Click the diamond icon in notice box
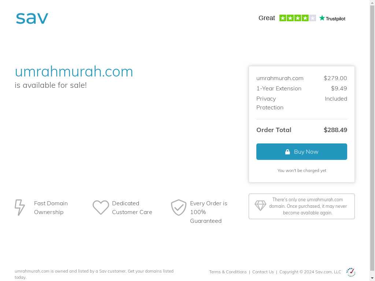This screenshot has height=281, width=375. tap(260, 206)
